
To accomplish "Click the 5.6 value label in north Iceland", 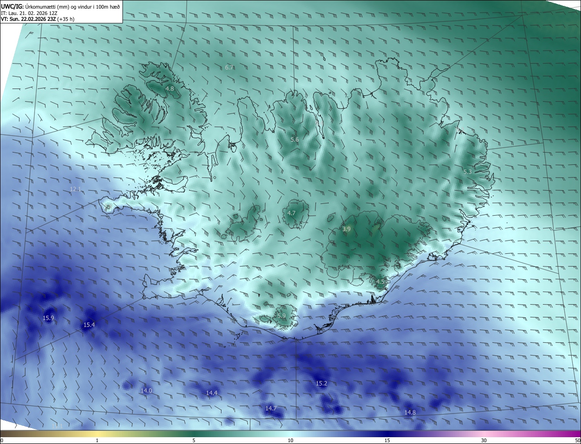I will (295, 139).
